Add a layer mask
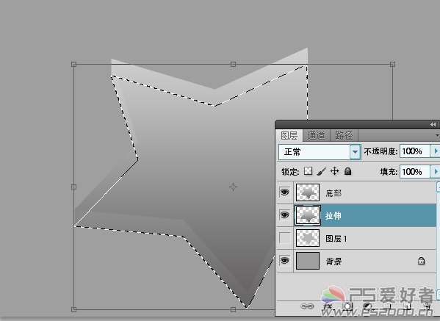This screenshot has width=440, height=321. click(x=347, y=306)
